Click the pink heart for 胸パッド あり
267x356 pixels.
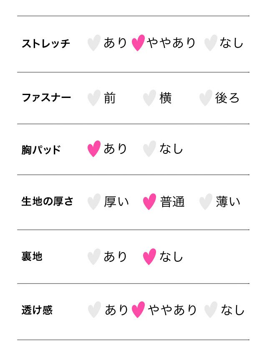pyautogui.click(x=94, y=149)
